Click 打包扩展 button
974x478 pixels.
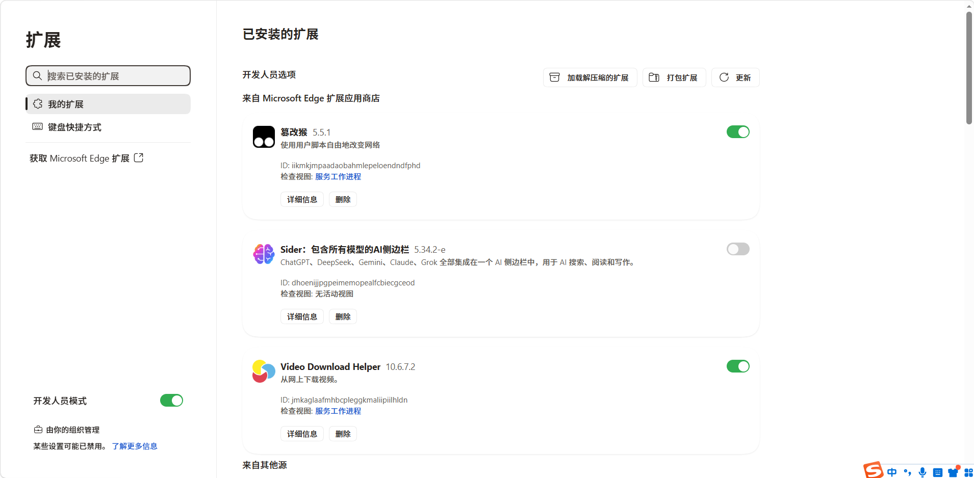674,77
